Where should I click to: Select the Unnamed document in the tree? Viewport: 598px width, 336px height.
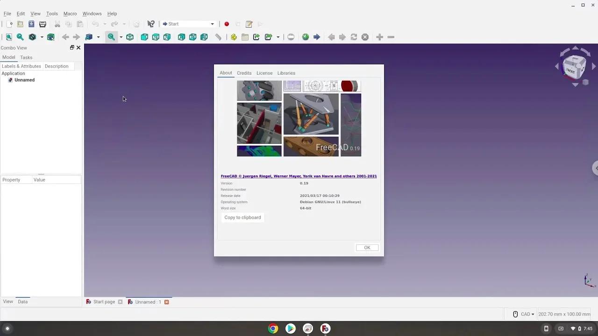point(24,80)
